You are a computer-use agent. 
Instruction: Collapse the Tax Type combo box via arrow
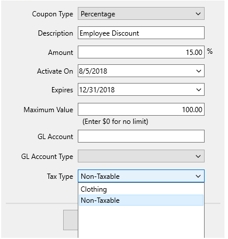click(x=198, y=176)
